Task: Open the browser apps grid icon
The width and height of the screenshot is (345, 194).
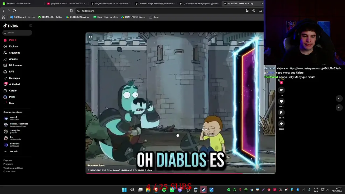Action: [4, 17]
